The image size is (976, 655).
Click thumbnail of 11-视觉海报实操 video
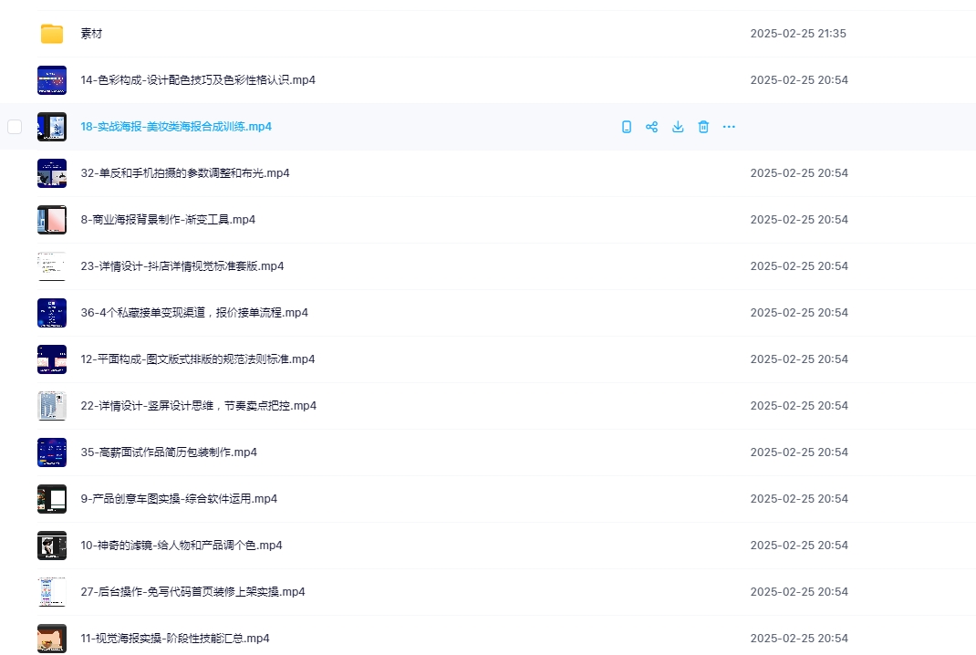coord(52,639)
